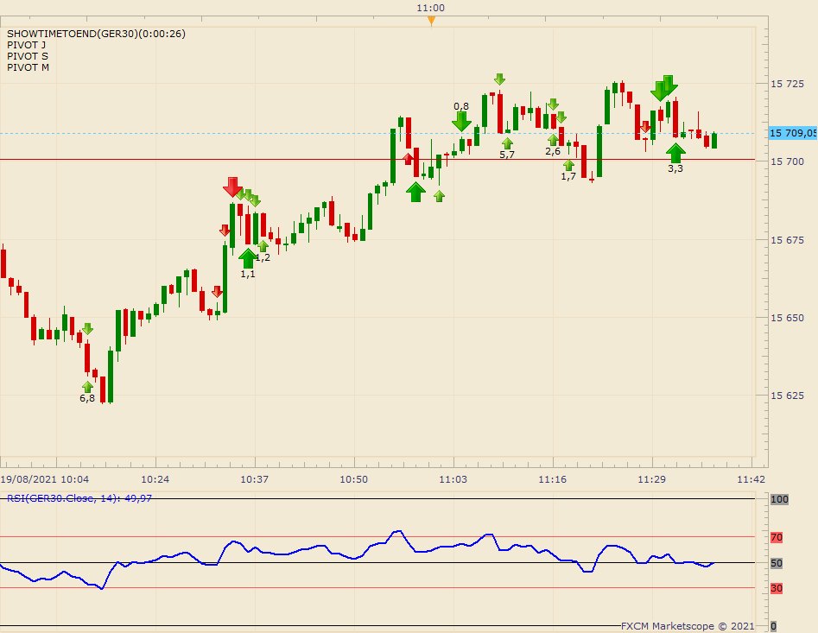Click the green up arrow above 2,6
This screenshot has height=633, width=818.
(x=553, y=139)
